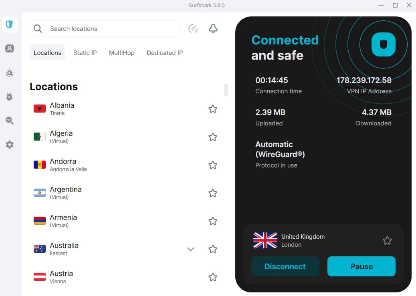The height and width of the screenshot is (296, 416).
Task: Click the speed test gauge icon
Action: point(193,29)
